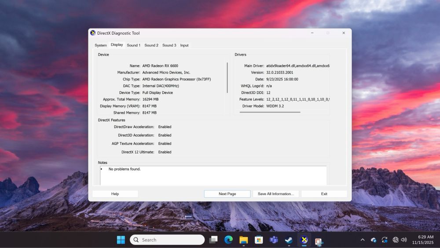Click the Drivers panel horizontal scrollbar

click(x=270, y=112)
